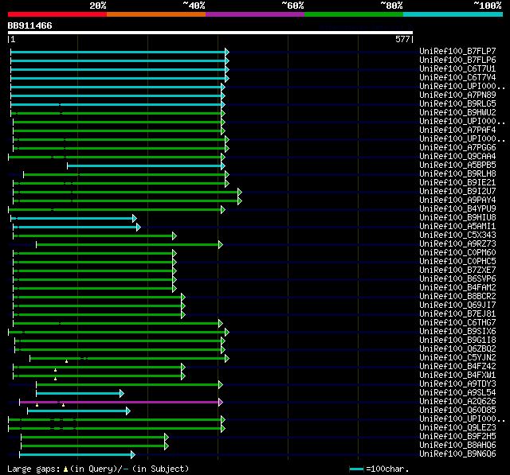Select the UniRef100_A9TDY3 label

coord(457,384)
